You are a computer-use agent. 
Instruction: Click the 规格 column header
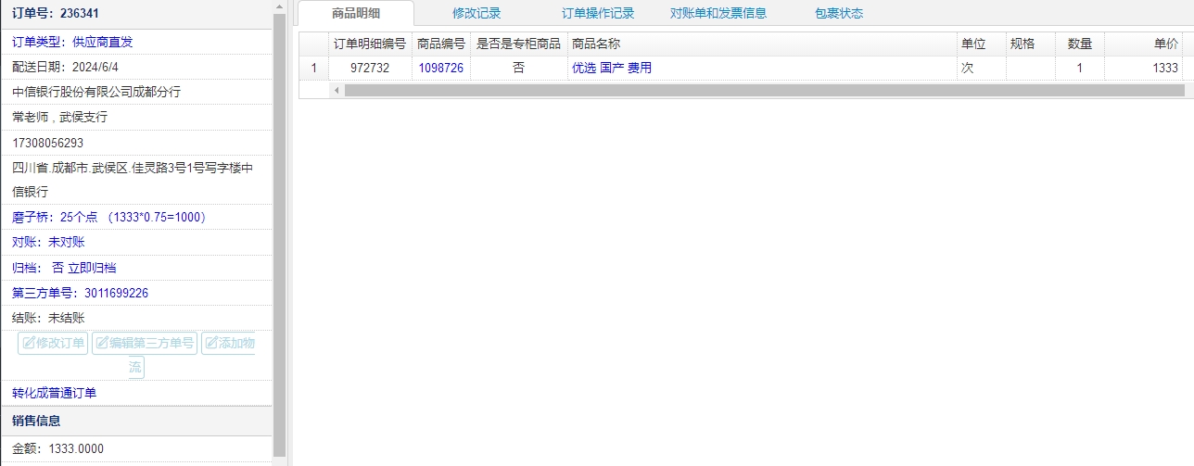click(1030, 44)
